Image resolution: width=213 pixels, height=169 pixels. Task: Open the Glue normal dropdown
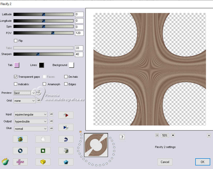click(30, 129)
